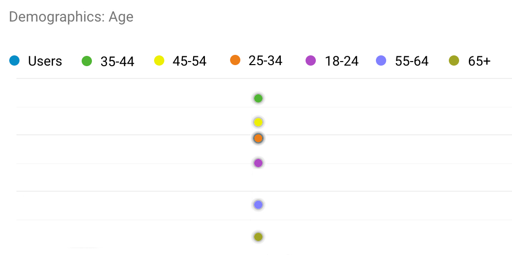Toggle the Users series label
This screenshot has height=263, width=512.
[x=45, y=62]
